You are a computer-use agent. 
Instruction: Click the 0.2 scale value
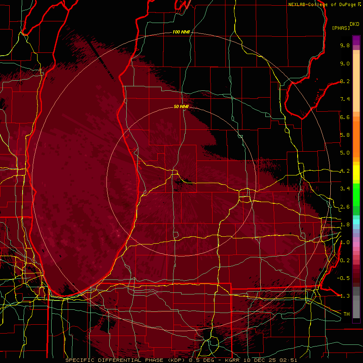click(345, 261)
